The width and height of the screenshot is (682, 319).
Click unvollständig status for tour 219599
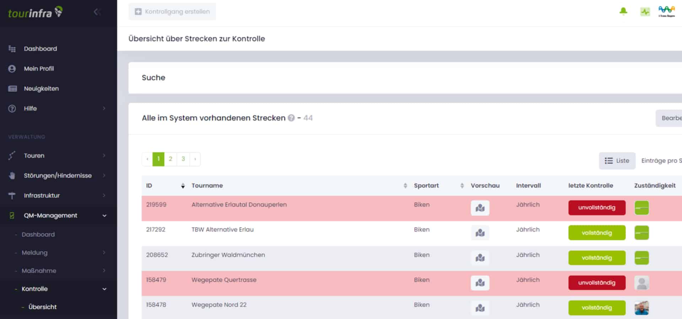(596, 208)
